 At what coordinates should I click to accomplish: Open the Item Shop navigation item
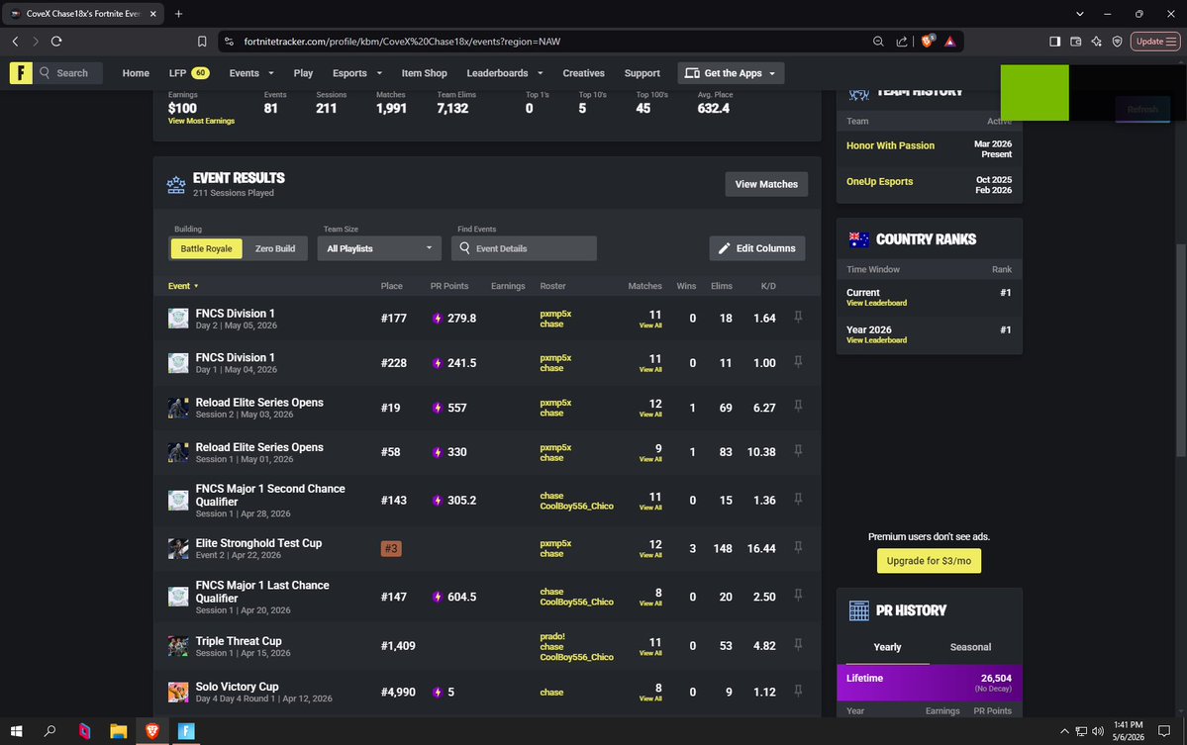click(x=424, y=73)
